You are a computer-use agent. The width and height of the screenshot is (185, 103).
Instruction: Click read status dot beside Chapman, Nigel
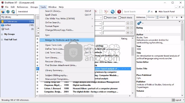coord(37,85)
